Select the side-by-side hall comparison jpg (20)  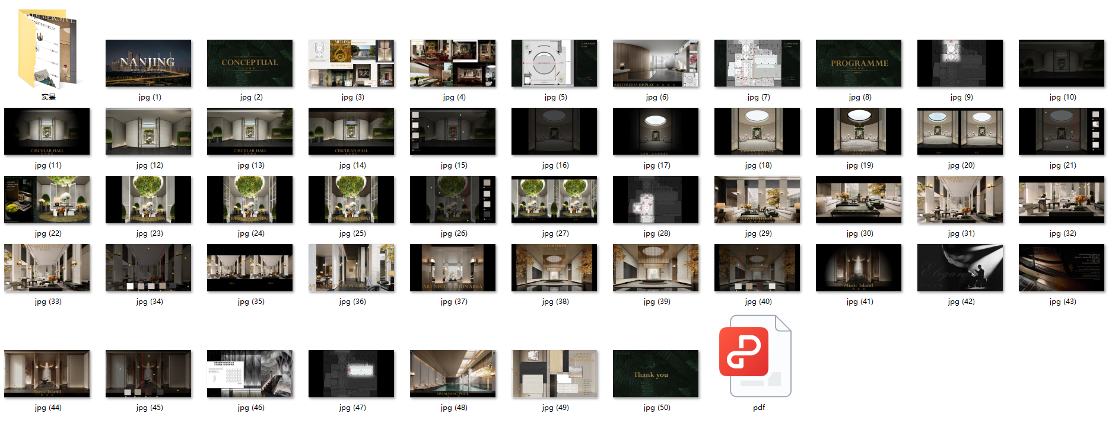coord(960,132)
